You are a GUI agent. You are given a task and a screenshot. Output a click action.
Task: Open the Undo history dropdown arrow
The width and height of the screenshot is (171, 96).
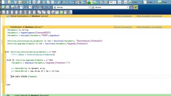(x=67, y=2)
